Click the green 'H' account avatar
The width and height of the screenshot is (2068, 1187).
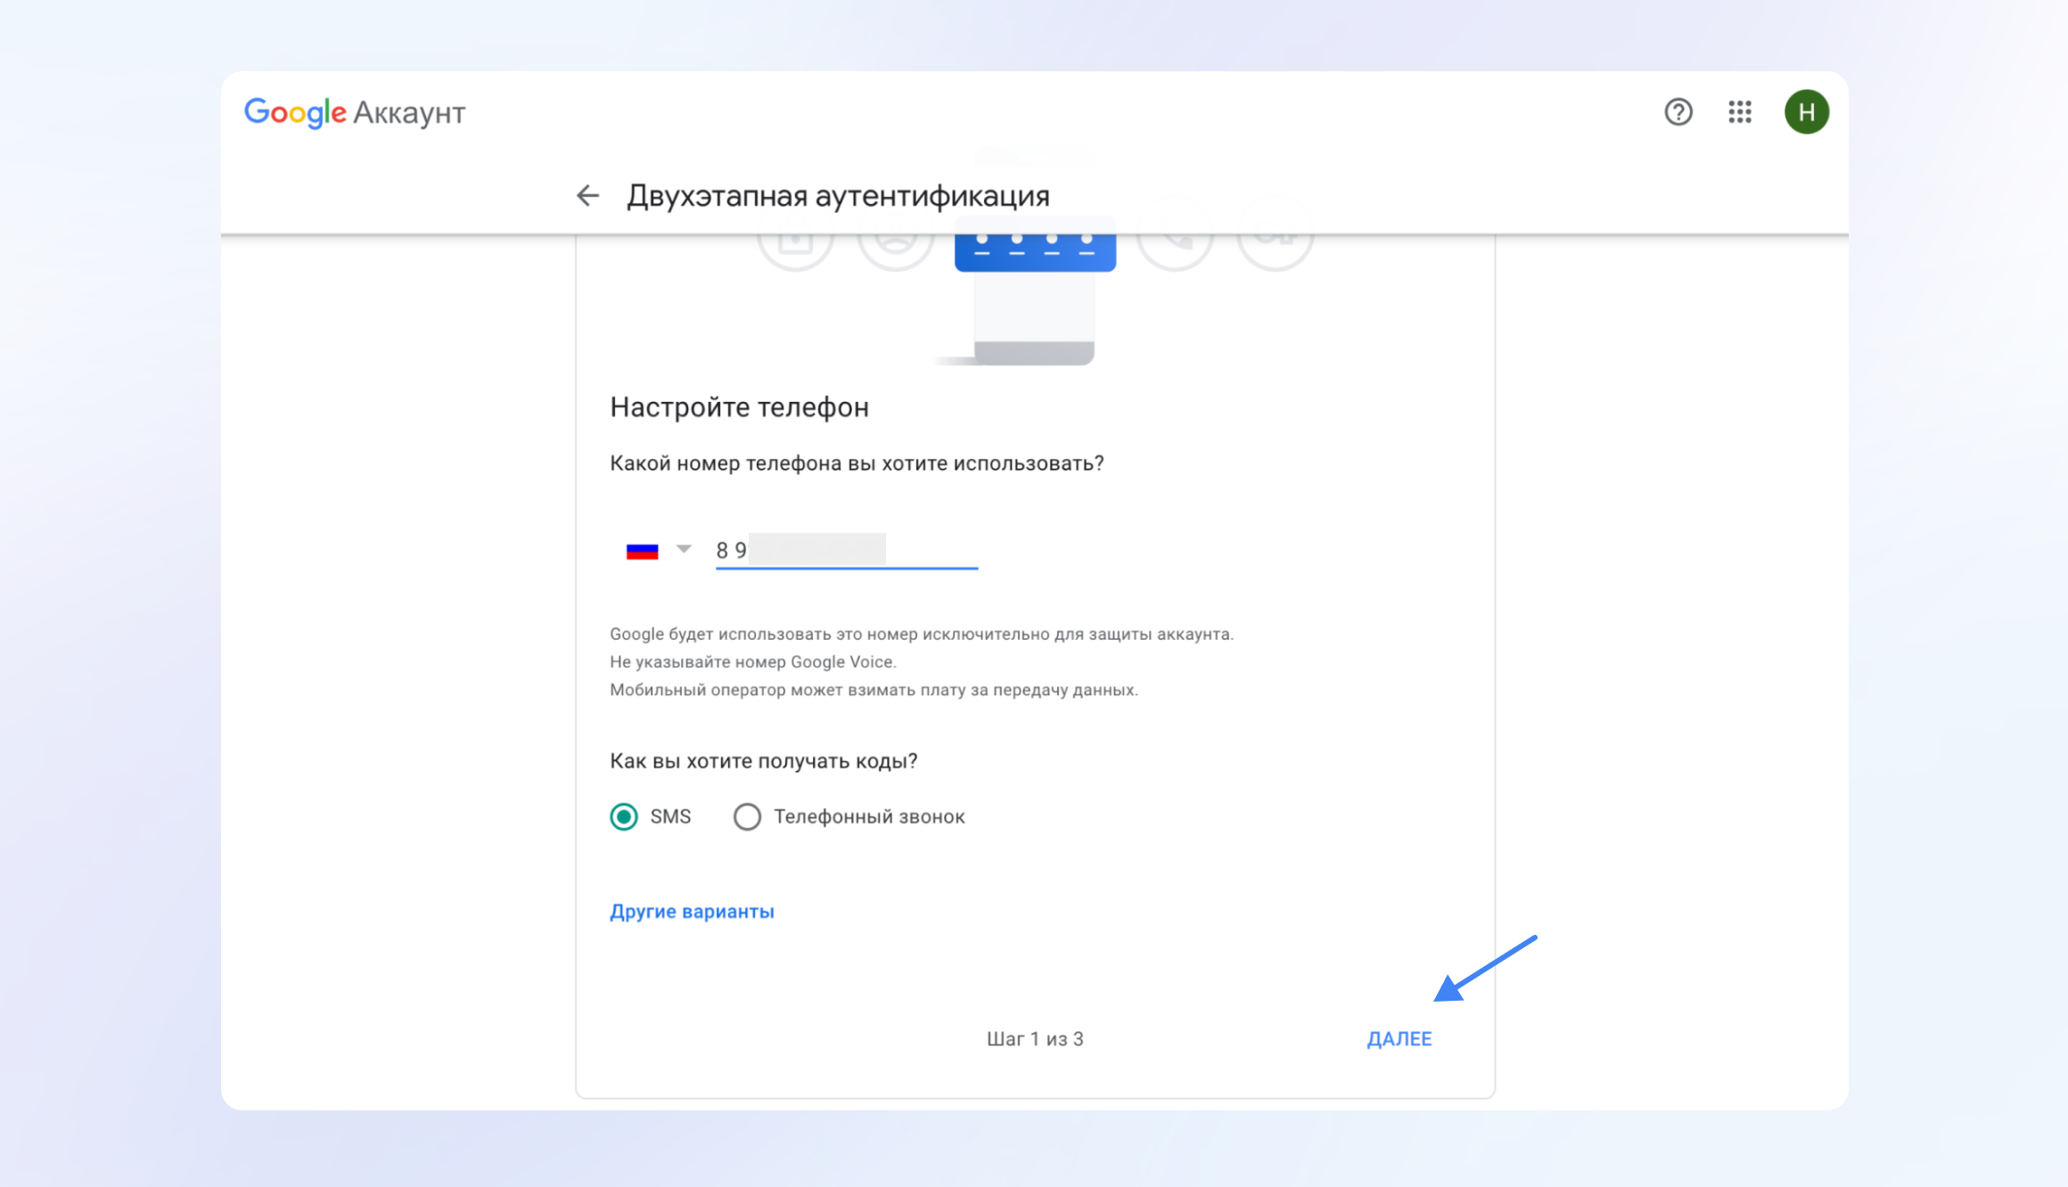[x=1806, y=112]
